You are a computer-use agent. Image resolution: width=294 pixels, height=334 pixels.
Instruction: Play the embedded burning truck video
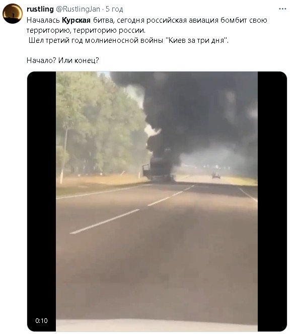[x=157, y=202]
